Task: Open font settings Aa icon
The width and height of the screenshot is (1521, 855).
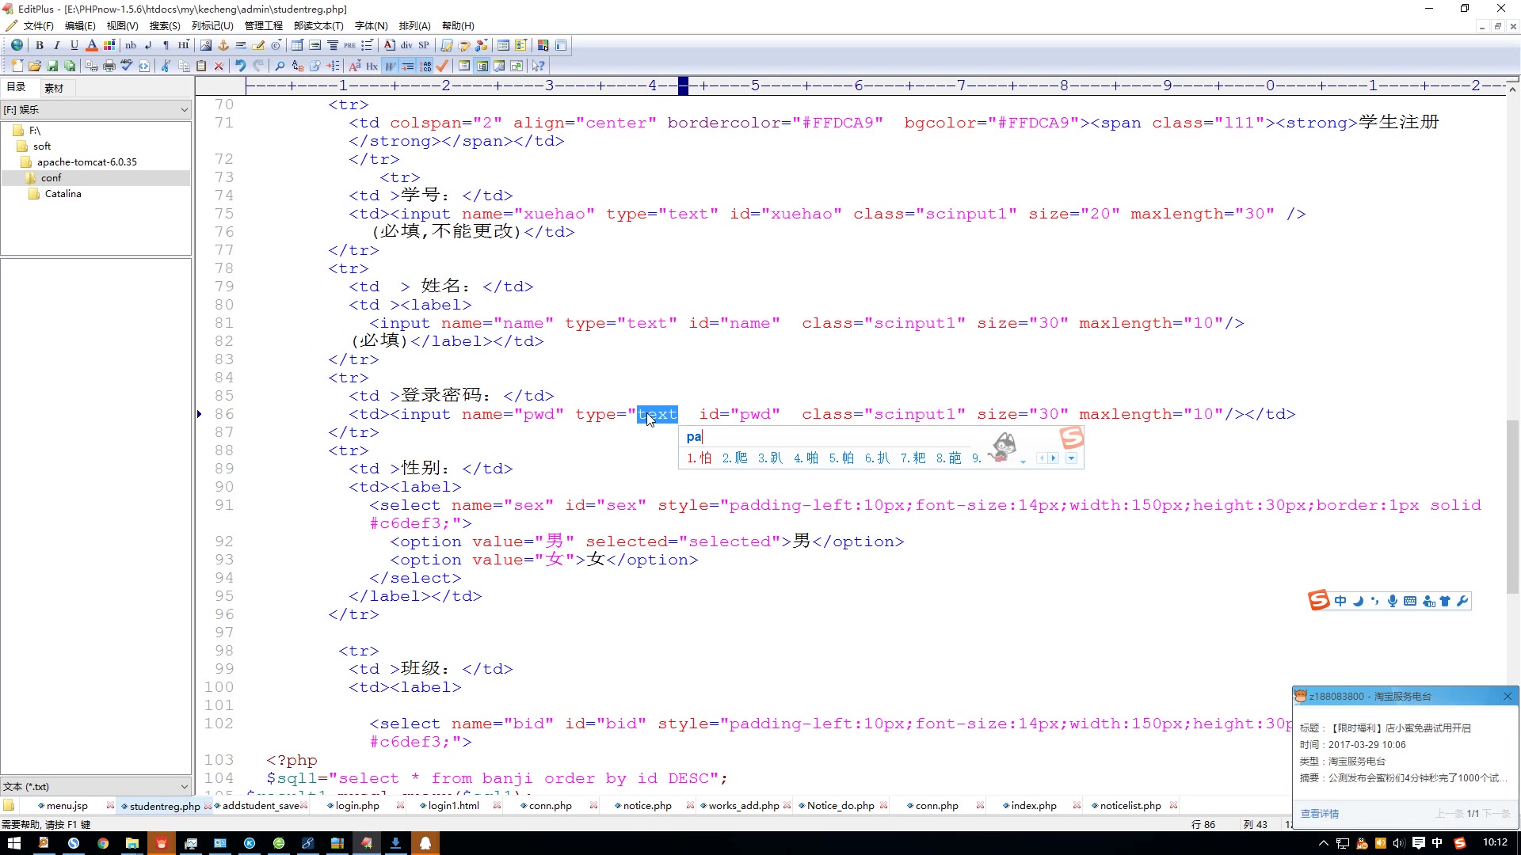Action: tap(354, 66)
